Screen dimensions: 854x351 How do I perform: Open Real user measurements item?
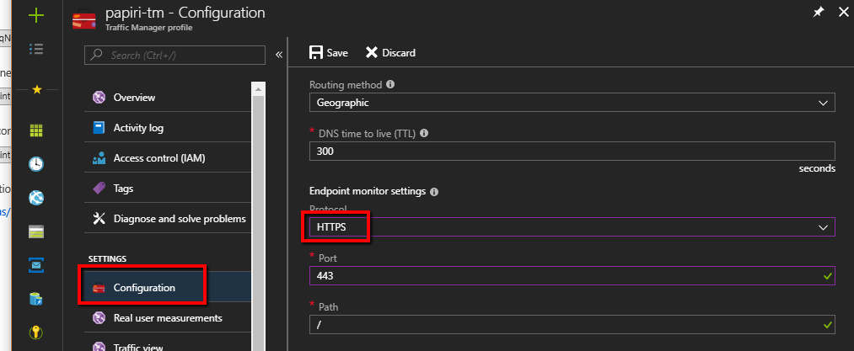[168, 318]
